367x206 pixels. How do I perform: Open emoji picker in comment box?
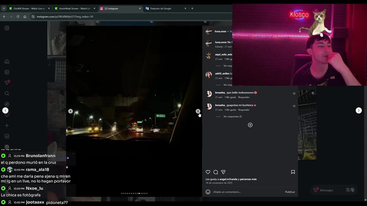208,192
